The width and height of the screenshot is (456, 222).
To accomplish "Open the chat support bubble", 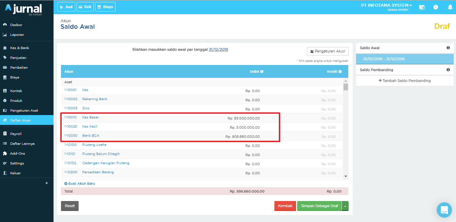I will tap(444, 210).
